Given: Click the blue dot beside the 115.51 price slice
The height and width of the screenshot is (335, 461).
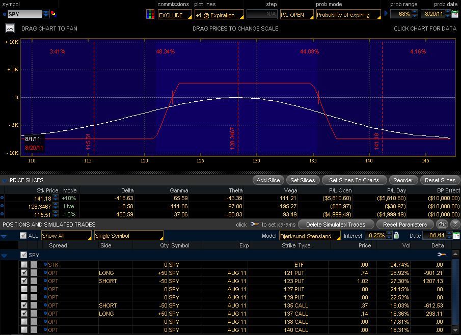Looking at the screenshot, I should [x=2, y=214].
